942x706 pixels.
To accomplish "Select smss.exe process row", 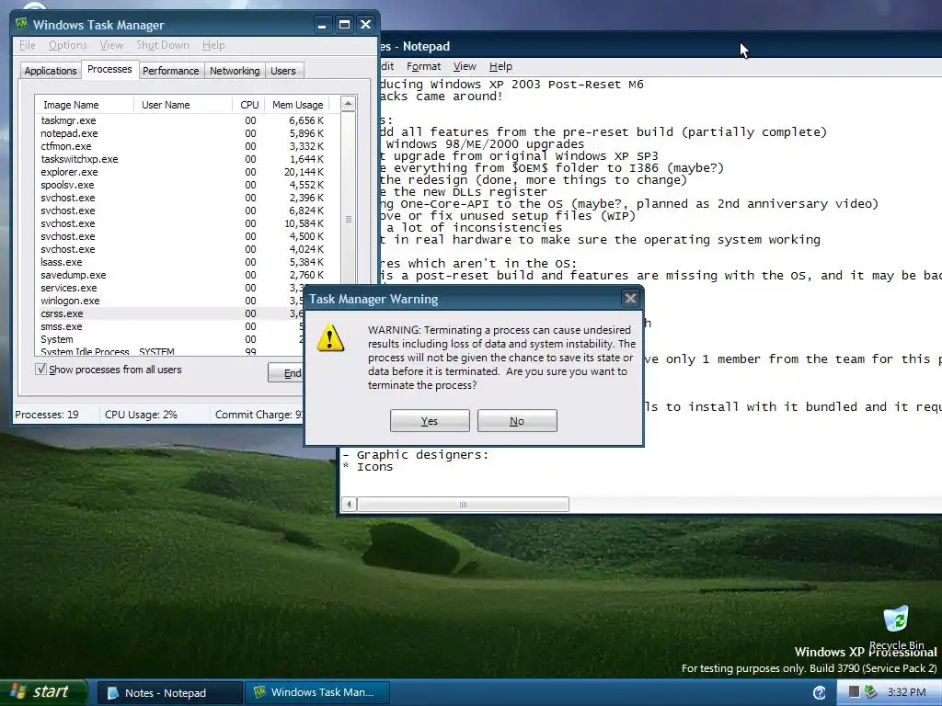I will (x=171, y=326).
